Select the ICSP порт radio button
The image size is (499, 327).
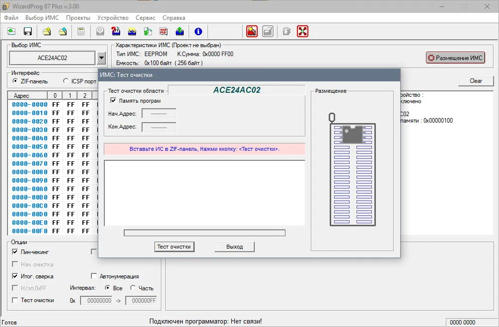[x=66, y=81]
